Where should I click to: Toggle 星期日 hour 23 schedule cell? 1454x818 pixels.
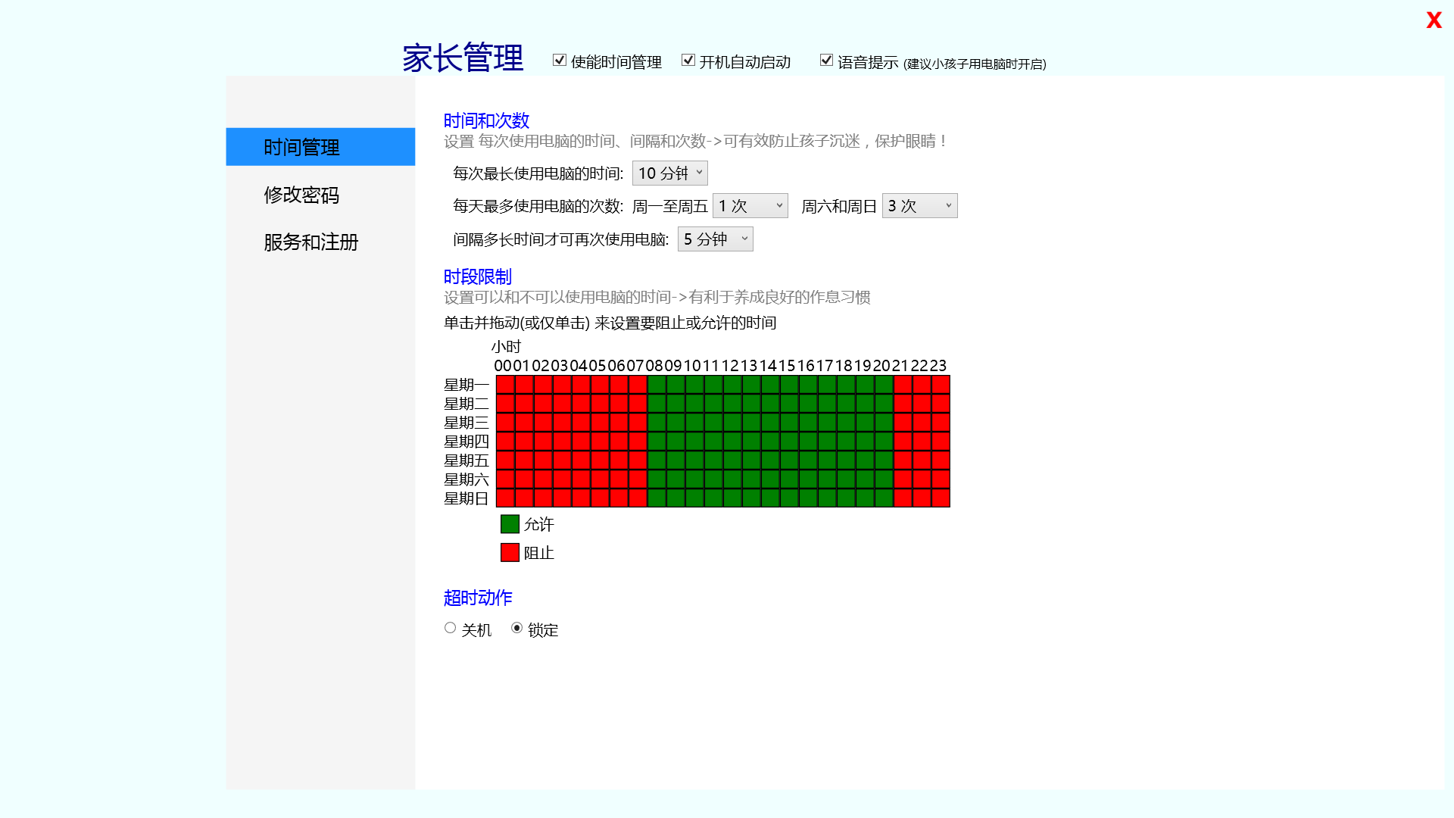[941, 498]
